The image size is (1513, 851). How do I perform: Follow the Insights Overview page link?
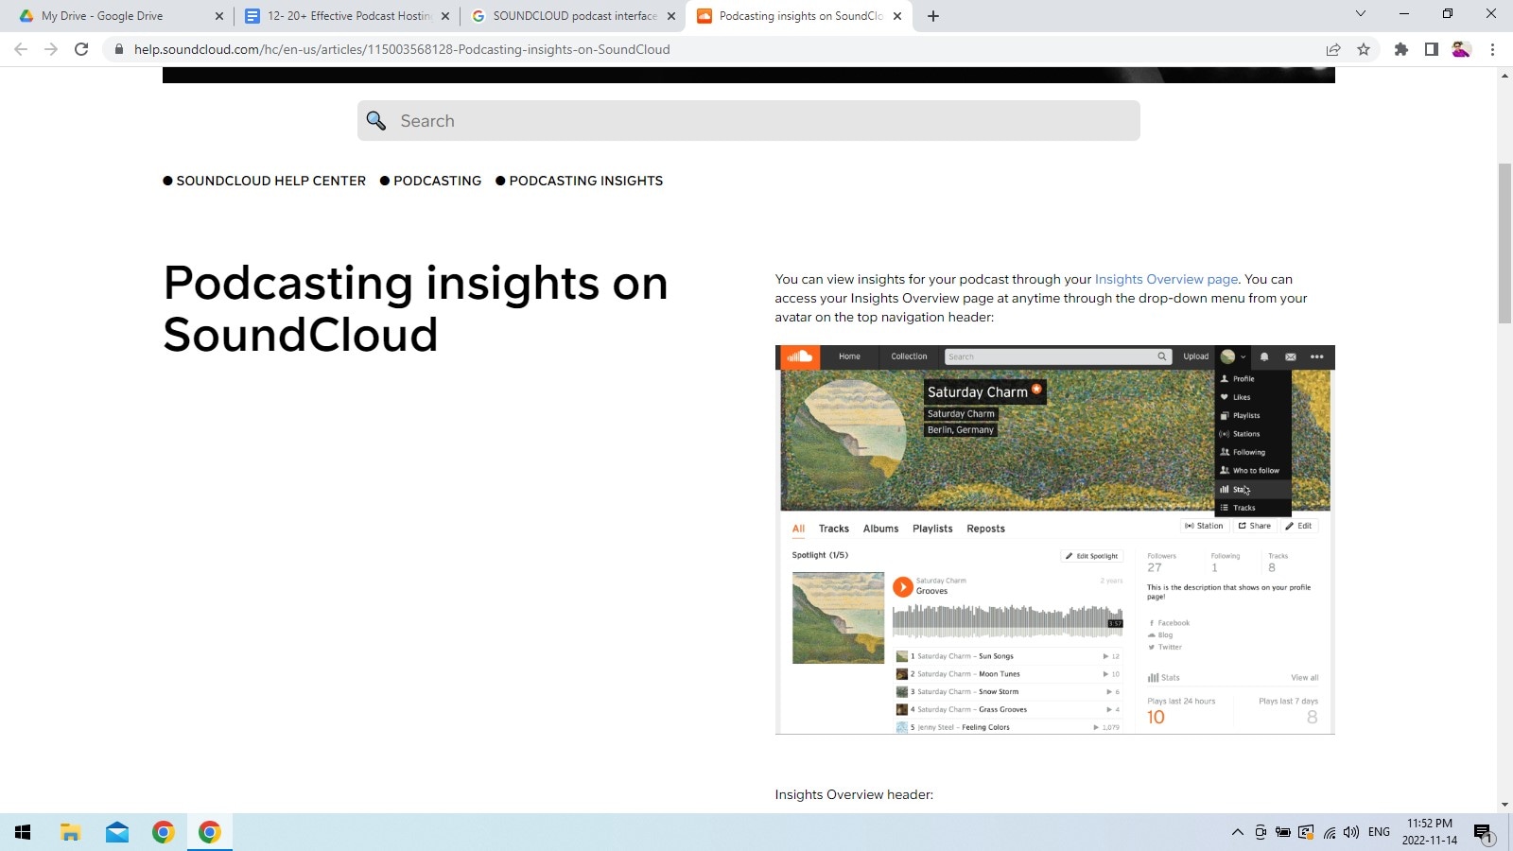pyautogui.click(x=1166, y=279)
